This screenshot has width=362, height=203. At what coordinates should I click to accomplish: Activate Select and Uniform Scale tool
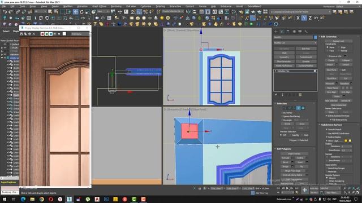pyautogui.click(x=88, y=12)
